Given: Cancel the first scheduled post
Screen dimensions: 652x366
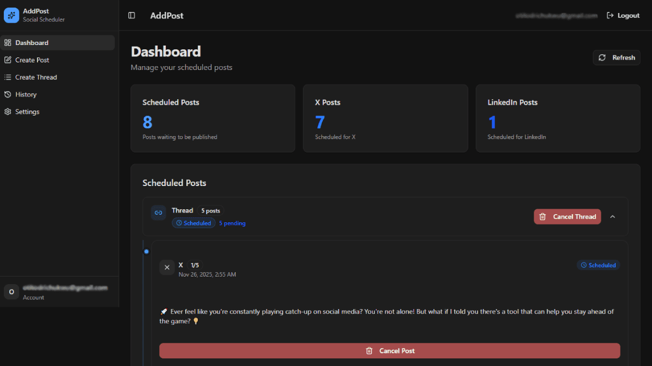Looking at the screenshot, I should click(389, 351).
